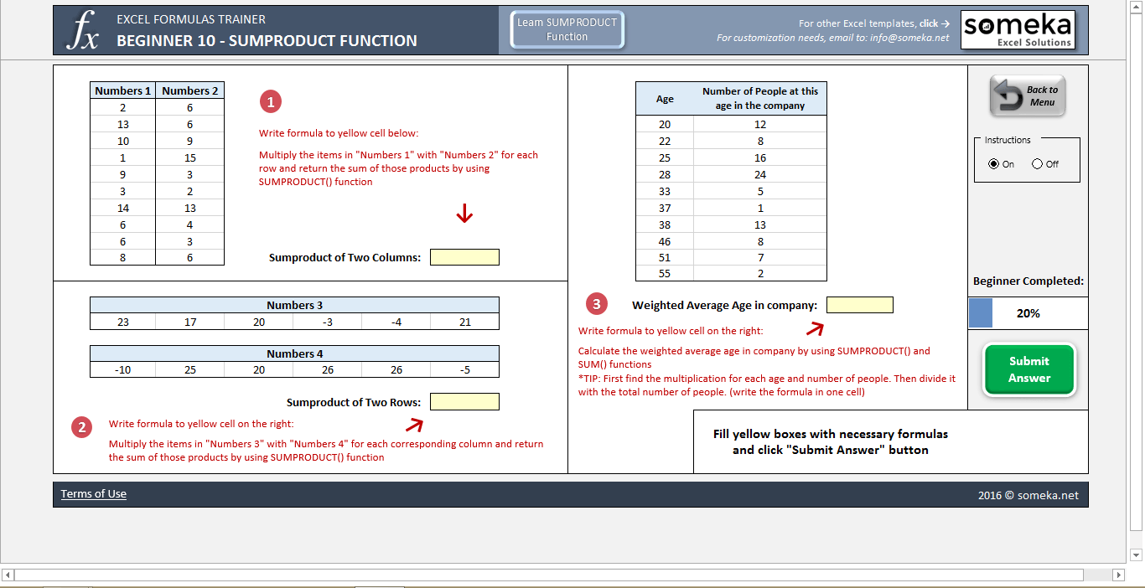Click the horizontal scrollbar right arrow
The height and width of the screenshot is (588, 1145).
[x=1118, y=575]
